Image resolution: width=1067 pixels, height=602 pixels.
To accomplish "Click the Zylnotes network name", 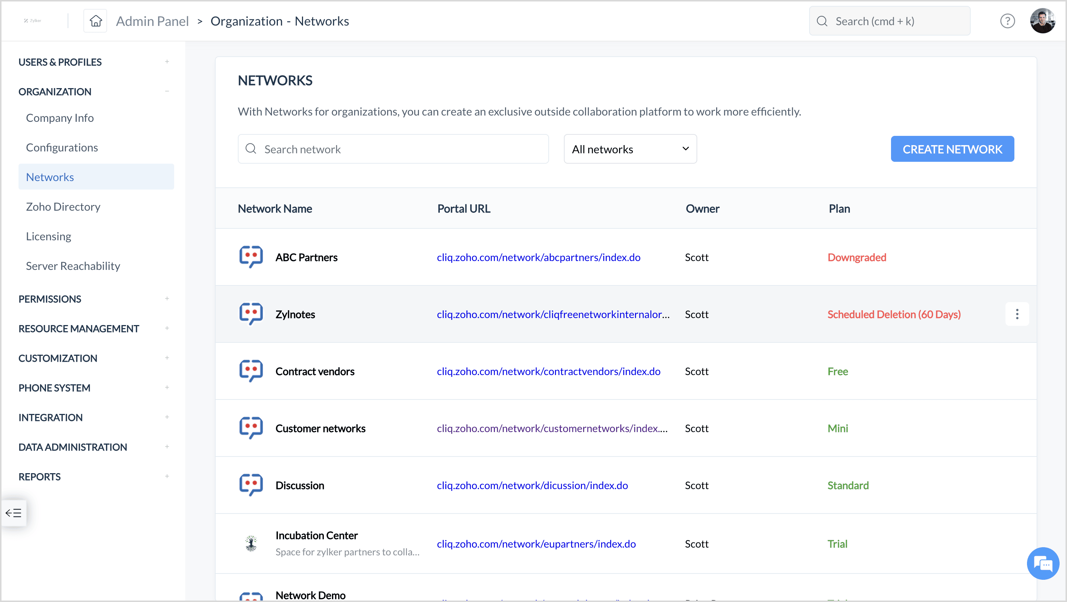I will pyautogui.click(x=295, y=314).
